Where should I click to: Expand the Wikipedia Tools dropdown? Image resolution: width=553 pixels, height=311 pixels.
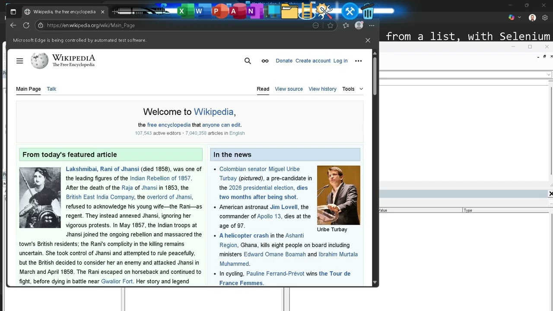coord(353,89)
